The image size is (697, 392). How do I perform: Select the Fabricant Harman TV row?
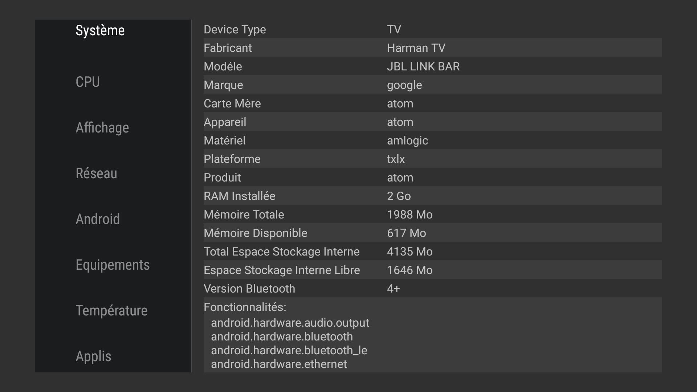tap(433, 48)
